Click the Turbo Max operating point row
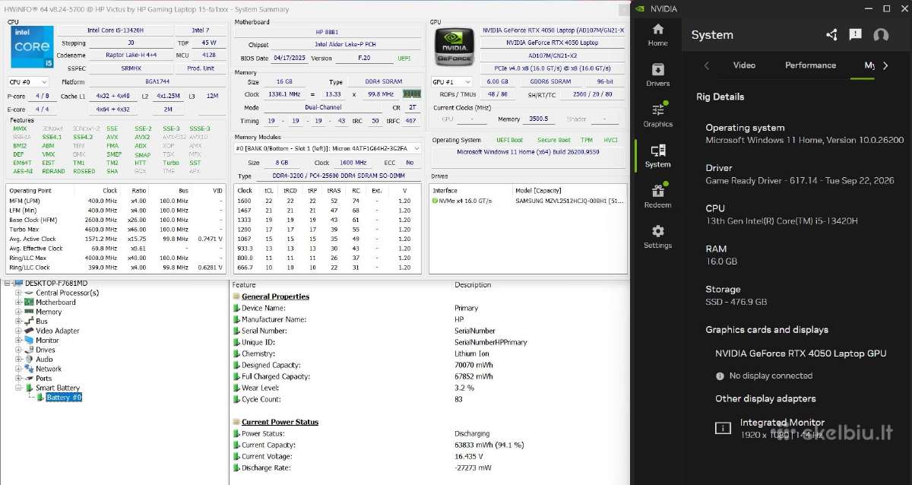This screenshot has height=485, width=912. tap(116, 229)
